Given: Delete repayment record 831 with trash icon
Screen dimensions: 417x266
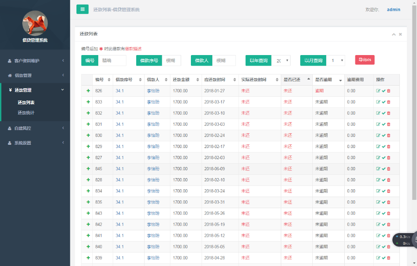Looking at the screenshot, I should click(x=389, y=124).
